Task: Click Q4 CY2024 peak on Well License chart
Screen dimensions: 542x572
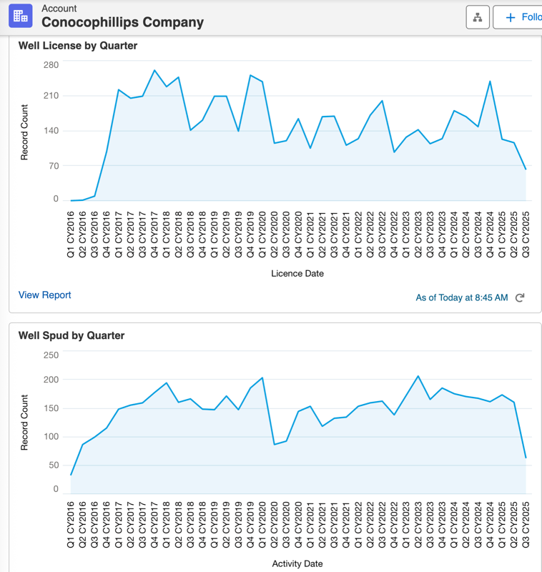Action: click(x=490, y=82)
